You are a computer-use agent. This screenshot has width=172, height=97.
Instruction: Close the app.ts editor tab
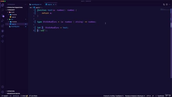tap(56, 5)
